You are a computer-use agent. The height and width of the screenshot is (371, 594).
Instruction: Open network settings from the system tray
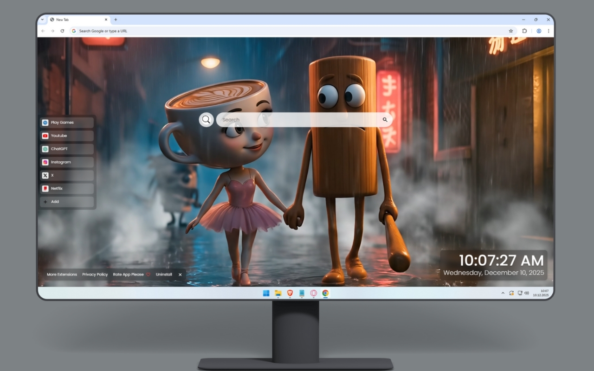[520, 293]
